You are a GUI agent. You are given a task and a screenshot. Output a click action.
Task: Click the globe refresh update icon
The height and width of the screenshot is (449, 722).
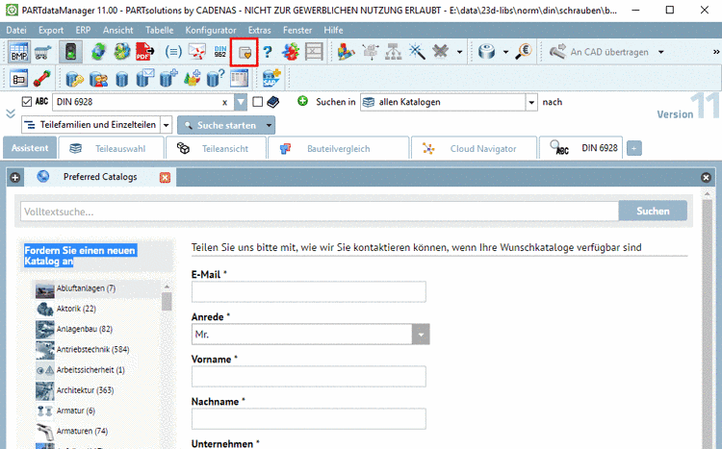pos(98,52)
